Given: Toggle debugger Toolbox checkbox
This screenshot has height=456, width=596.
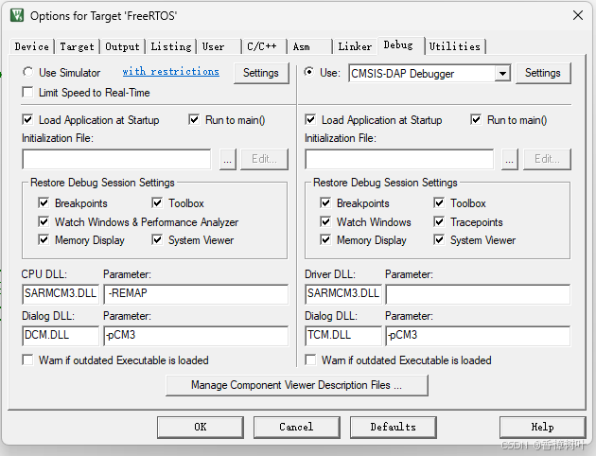Looking at the screenshot, I should (x=439, y=202).
